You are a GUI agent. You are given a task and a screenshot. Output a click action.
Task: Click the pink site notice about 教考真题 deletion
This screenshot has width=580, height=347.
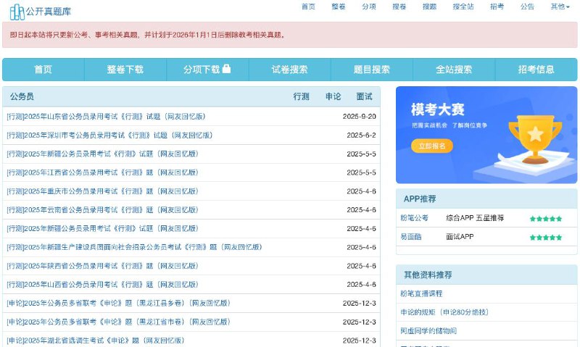tap(289, 35)
